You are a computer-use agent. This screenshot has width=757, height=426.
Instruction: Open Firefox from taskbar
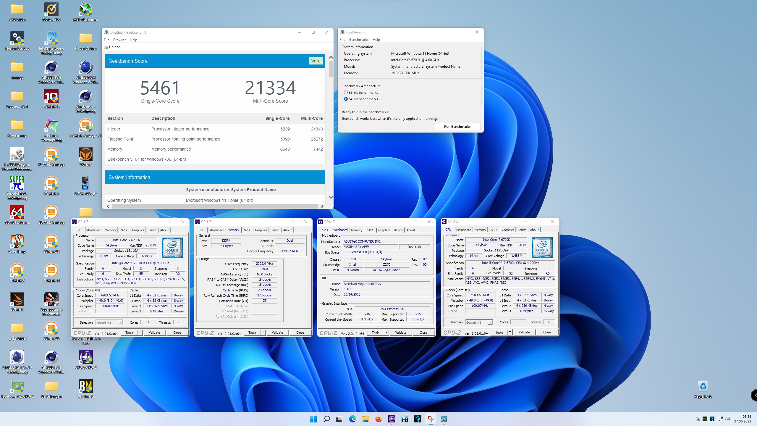[378, 419]
